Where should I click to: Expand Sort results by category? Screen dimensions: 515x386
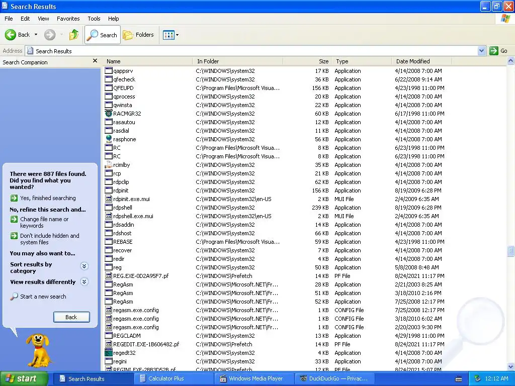tap(84, 266)
